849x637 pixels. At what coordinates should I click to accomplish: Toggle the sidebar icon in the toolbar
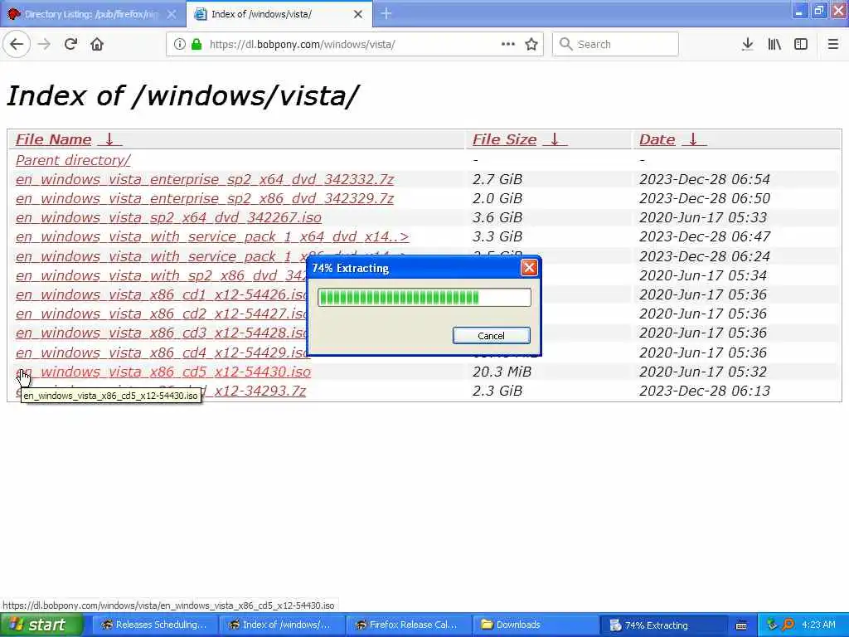click(x=801, y=44)
